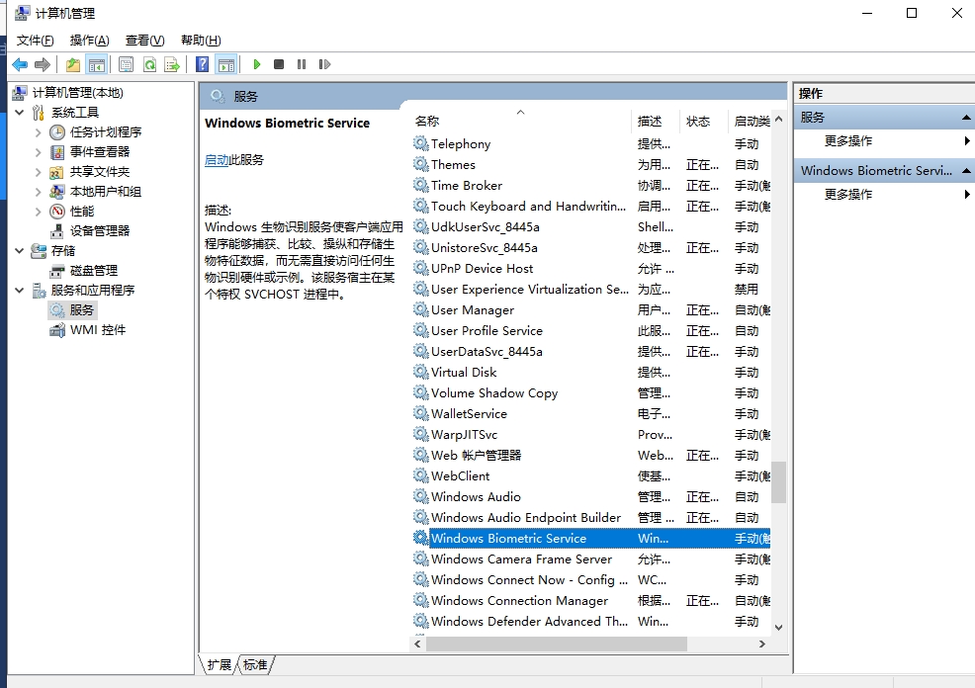The height and width of the screenshot is (688, 975).
Task: Select Windows Camera Frame Server service
Action: pos(590,559)
